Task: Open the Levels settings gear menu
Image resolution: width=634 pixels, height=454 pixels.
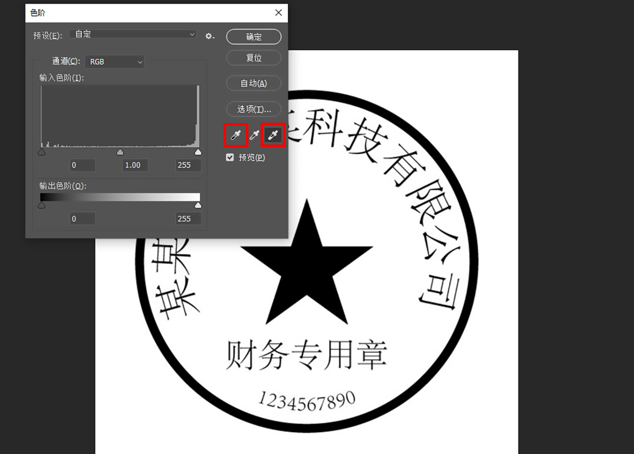Action: pos(209,36)
